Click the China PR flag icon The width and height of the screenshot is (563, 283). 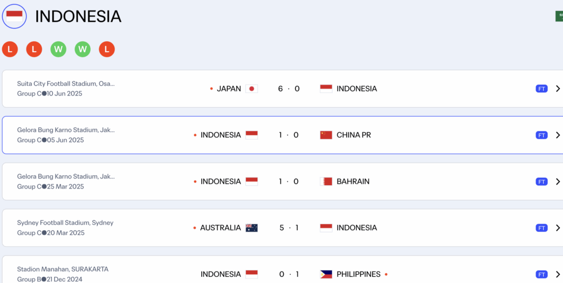326,135
